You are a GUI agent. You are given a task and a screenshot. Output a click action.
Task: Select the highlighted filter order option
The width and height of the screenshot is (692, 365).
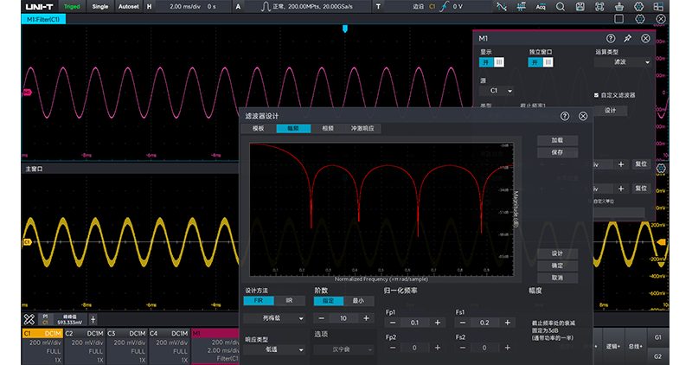[329, 300]
